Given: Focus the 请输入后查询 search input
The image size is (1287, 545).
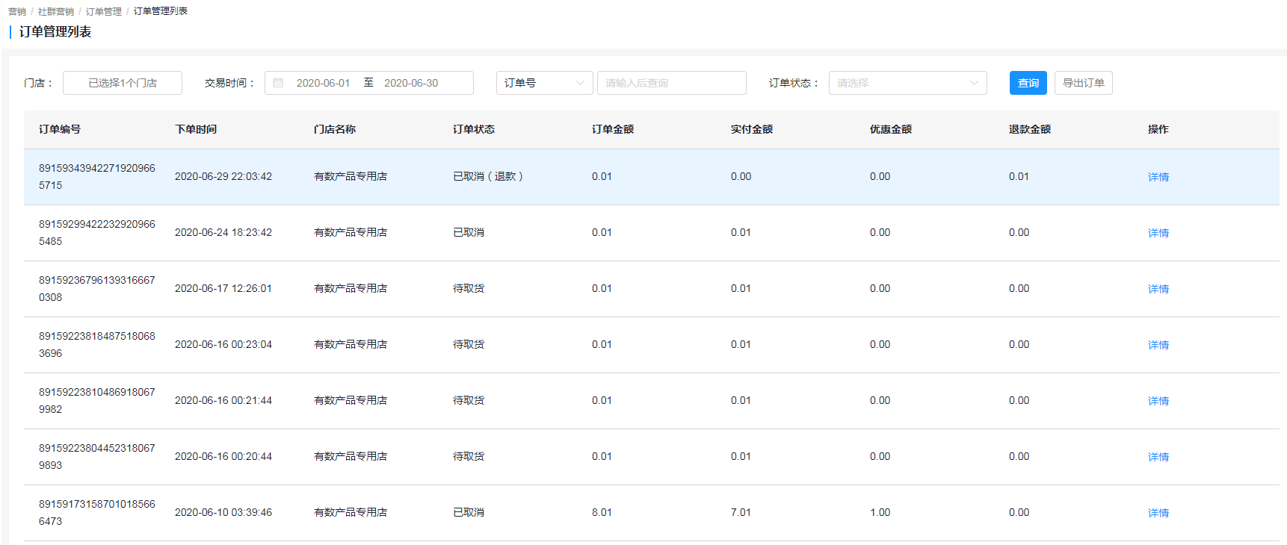Looking at the screenshot, I should coord(671,83).
